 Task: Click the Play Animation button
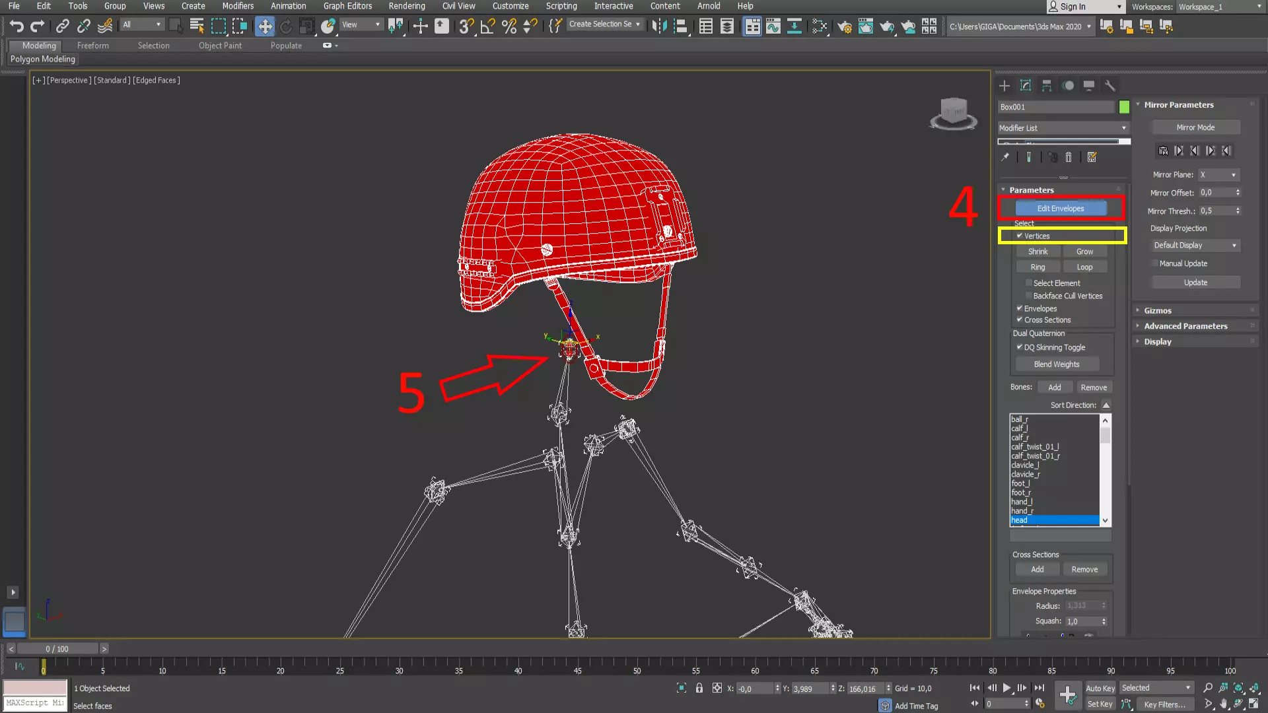pos(1006,688)
